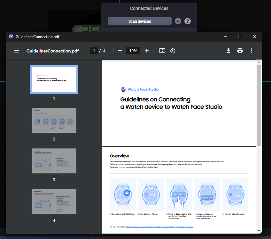Screen dimensions: 271x239
Task: Click the page number input field
Action: tap(94, 51)
